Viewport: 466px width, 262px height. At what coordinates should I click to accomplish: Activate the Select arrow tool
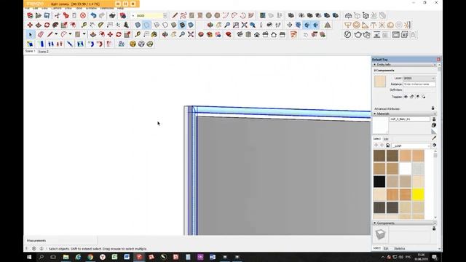(30, 35)
